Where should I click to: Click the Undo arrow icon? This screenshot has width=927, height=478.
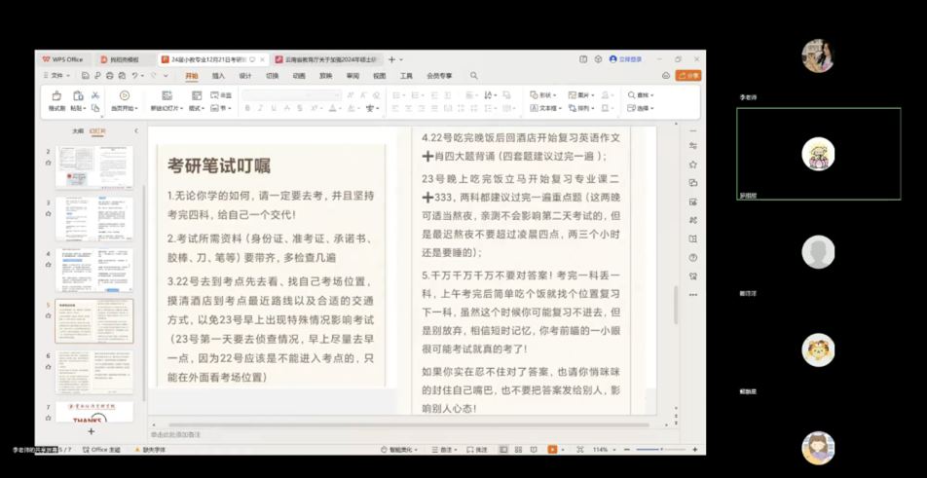click(137, 75)
